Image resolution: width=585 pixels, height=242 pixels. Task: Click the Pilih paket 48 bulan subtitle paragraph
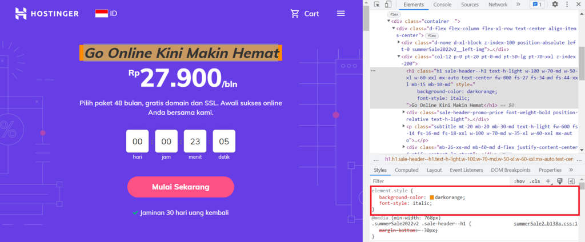coord(181,107)
